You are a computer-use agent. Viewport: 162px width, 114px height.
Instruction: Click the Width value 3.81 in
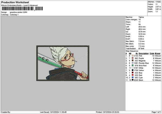pos(158,9)
